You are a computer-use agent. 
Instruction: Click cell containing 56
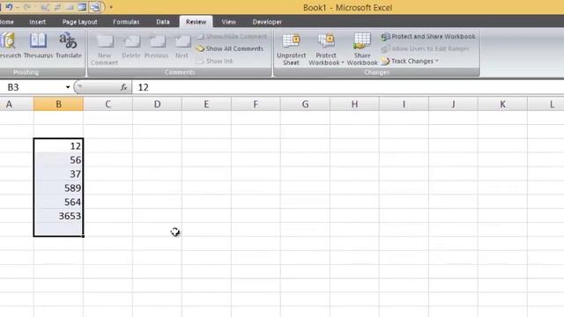click(x=58, y=159)
